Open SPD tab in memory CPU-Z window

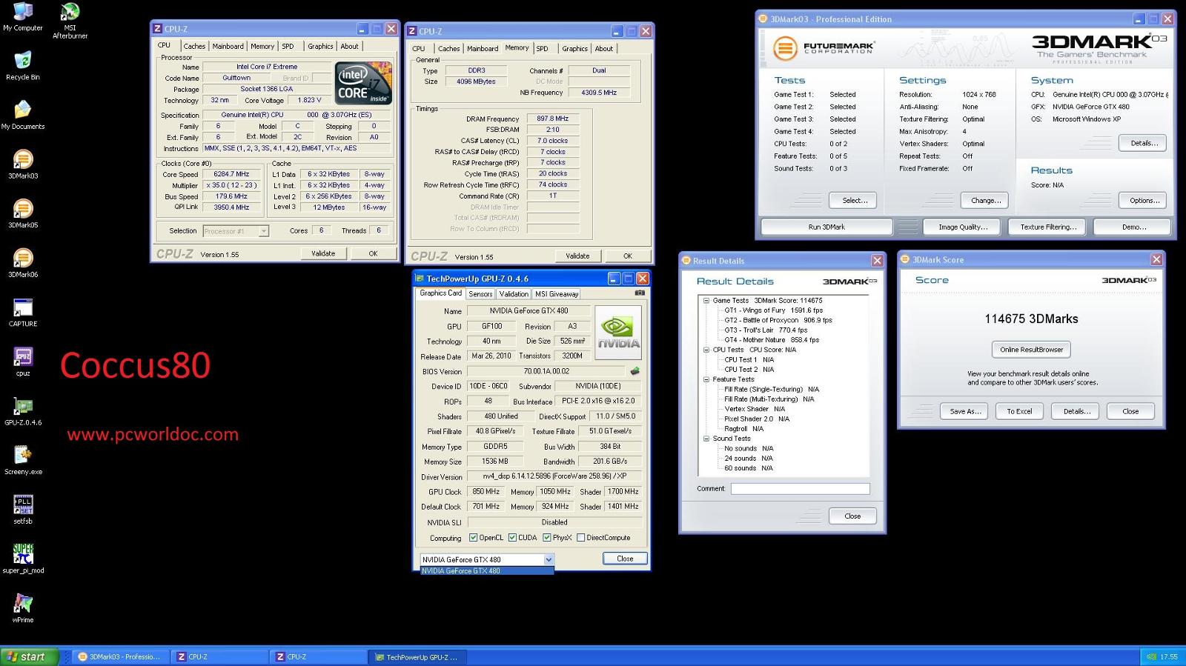pos(543,49)
